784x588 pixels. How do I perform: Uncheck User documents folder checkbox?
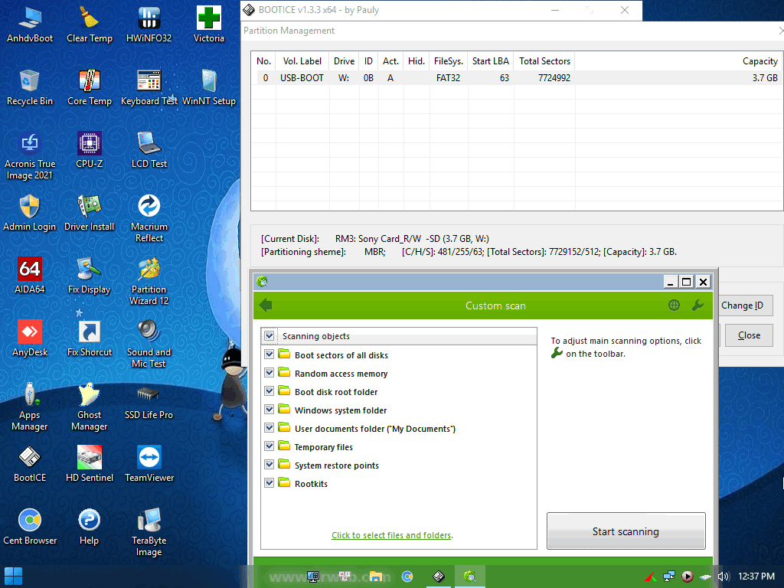[x=269, y=428]
